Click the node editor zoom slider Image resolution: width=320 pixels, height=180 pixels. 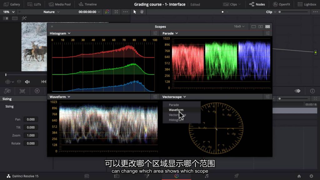click(293, 12)
